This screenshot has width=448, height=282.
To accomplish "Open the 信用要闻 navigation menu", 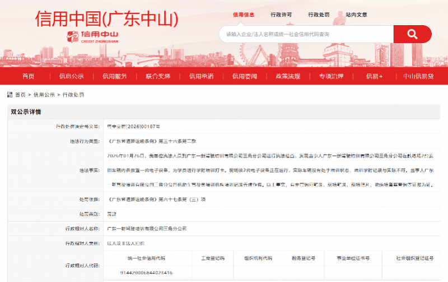I will pos(245,76).
